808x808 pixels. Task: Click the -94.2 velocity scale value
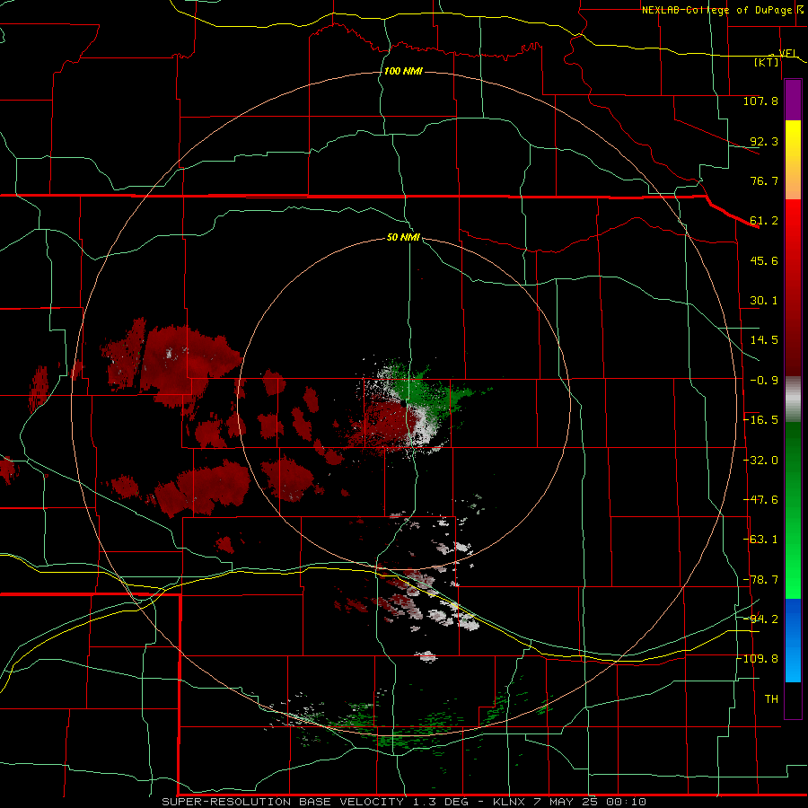pos(760,619)
